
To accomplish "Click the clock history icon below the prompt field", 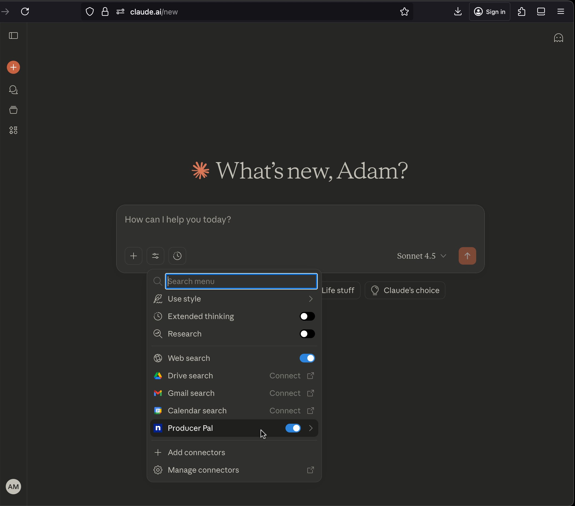I will pyautogui.click(x=177, y=256).
